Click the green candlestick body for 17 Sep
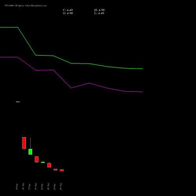The image size is (196, 196). pyautogui.click(x=30, y=152)
